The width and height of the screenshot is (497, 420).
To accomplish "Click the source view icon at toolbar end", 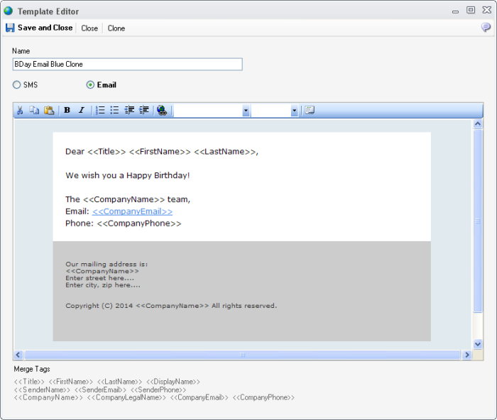I will [310, 111].
